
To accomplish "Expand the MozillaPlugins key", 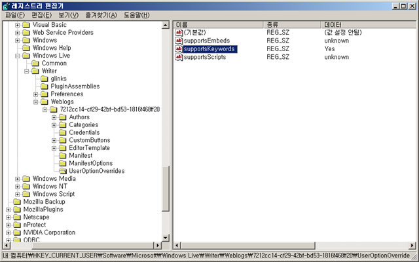I will 9,210.
